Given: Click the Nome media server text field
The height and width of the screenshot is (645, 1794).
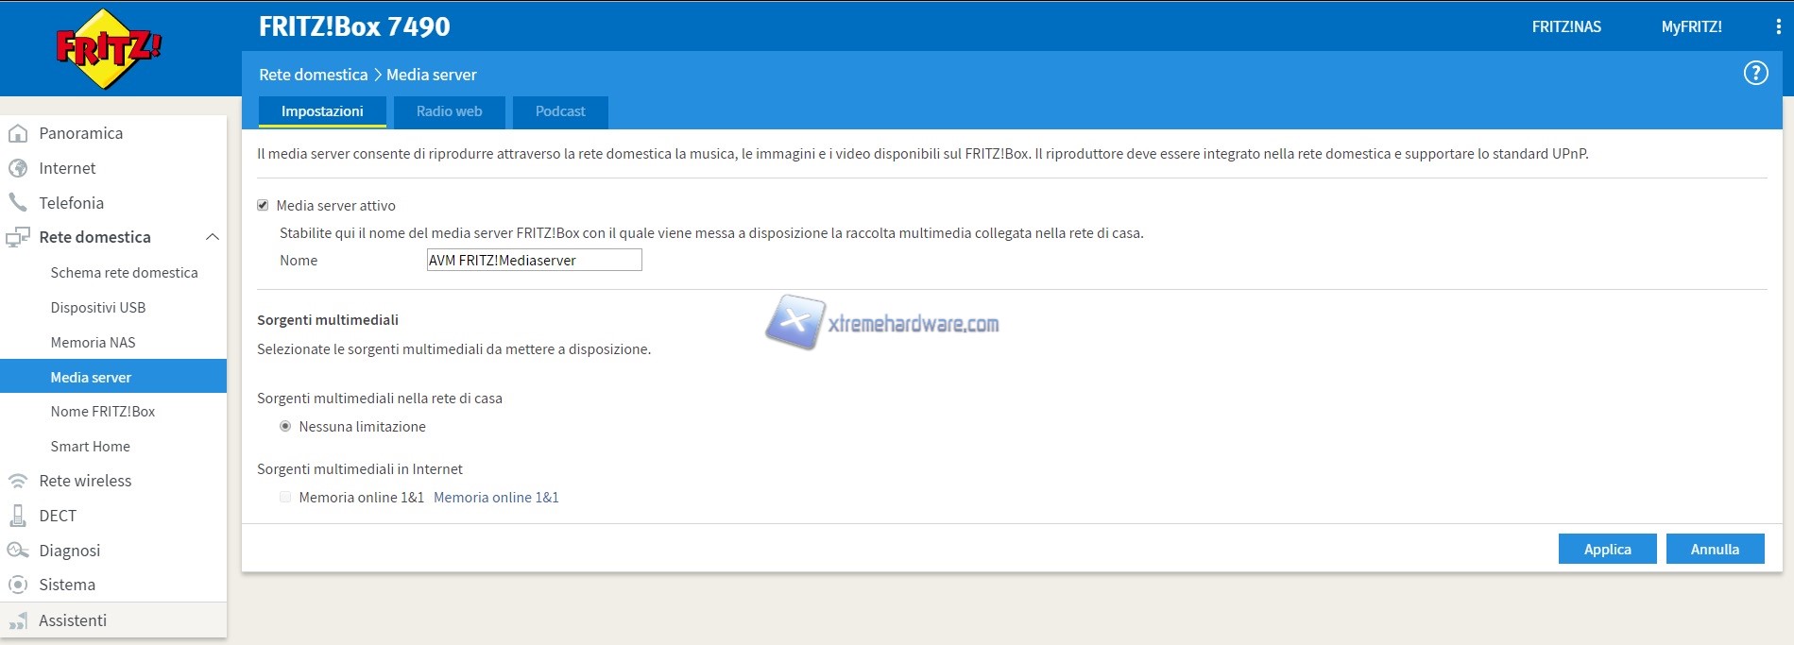Looking at the screenshot, I should (x=534, y=261).
